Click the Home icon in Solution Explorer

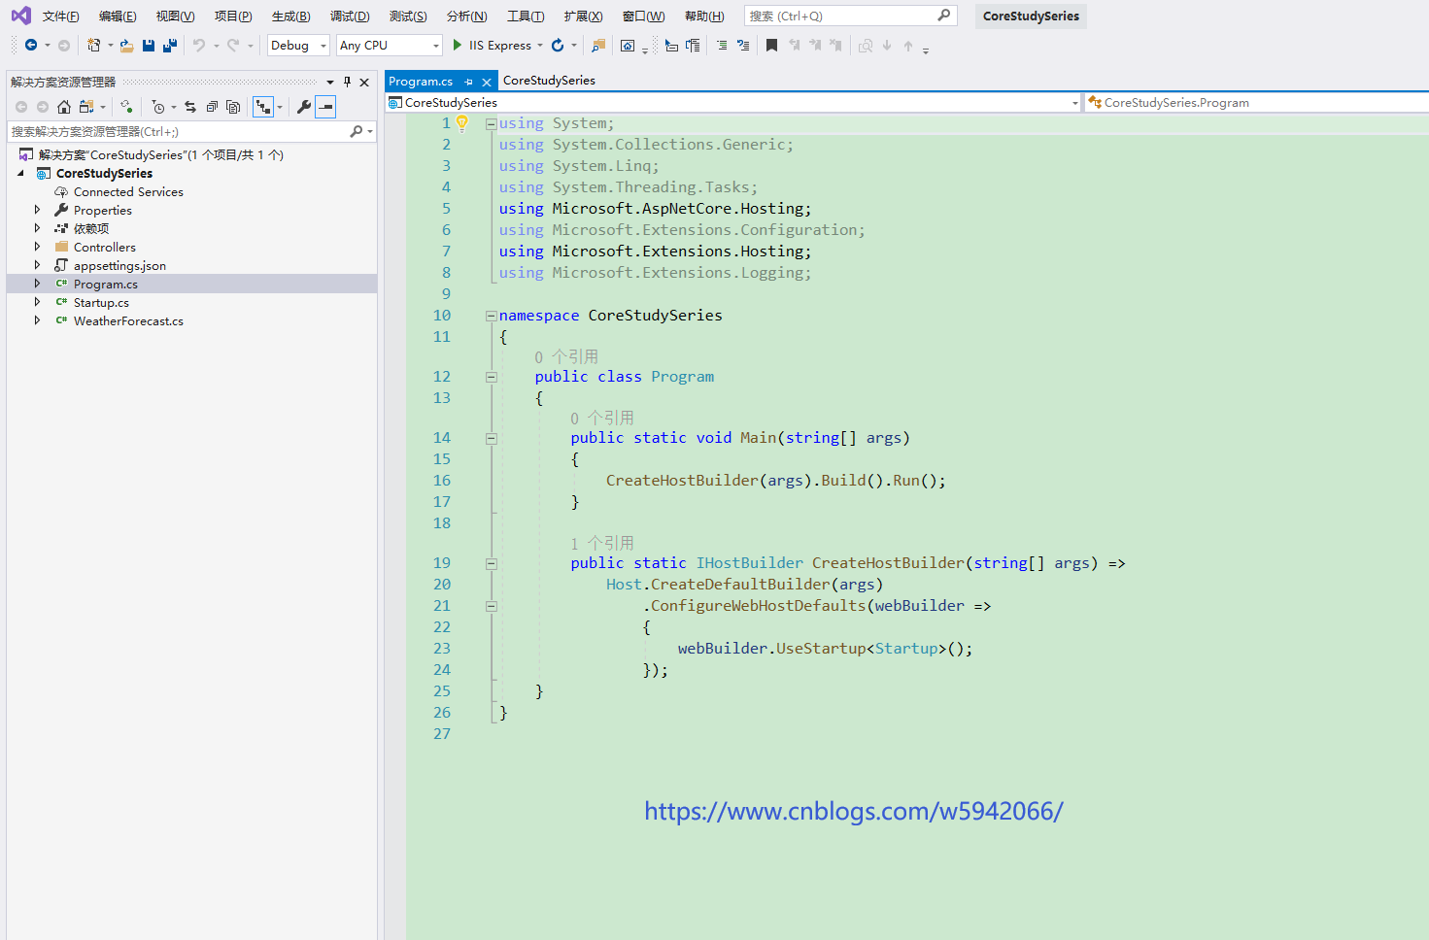click(64, 107)
